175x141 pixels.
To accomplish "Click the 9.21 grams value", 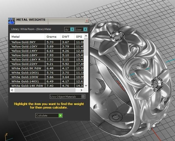I will click(x=50, y=64).
